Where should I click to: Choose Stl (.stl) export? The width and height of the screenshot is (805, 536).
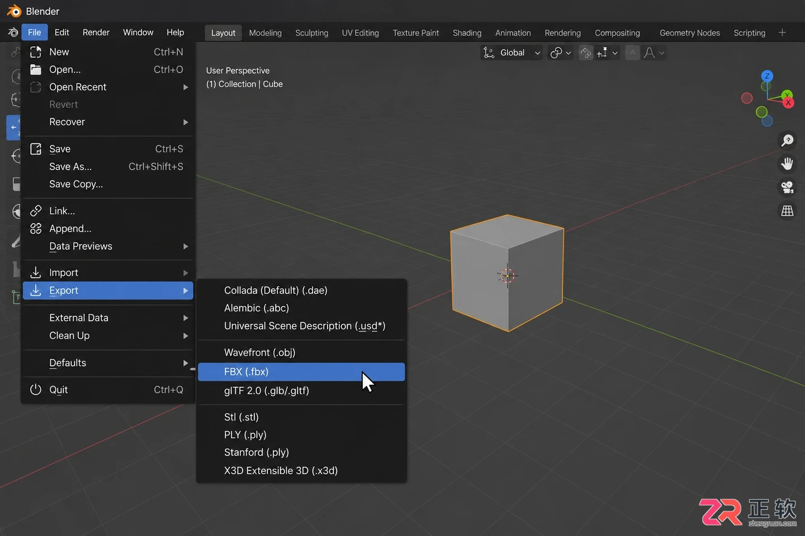click(301, 417)
